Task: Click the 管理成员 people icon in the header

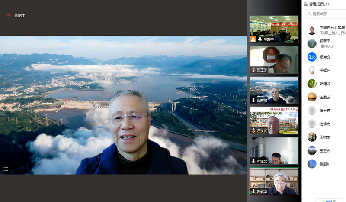Action: click(x=305, y=3)
